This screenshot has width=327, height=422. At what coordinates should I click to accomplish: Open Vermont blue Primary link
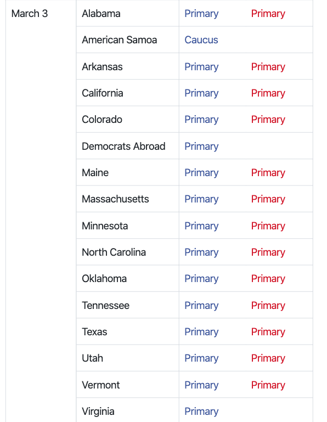[201, 385]
